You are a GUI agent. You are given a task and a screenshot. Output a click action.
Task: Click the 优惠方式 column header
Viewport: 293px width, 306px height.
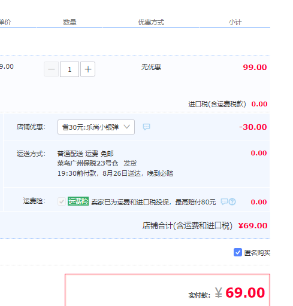(151, 22)
